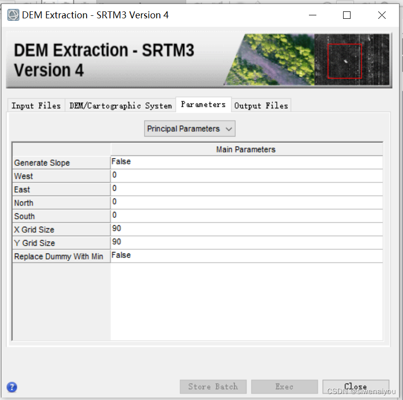Click the Principal Parameters chevron arrow
403x400 pixels.
(x=229, y=128)
